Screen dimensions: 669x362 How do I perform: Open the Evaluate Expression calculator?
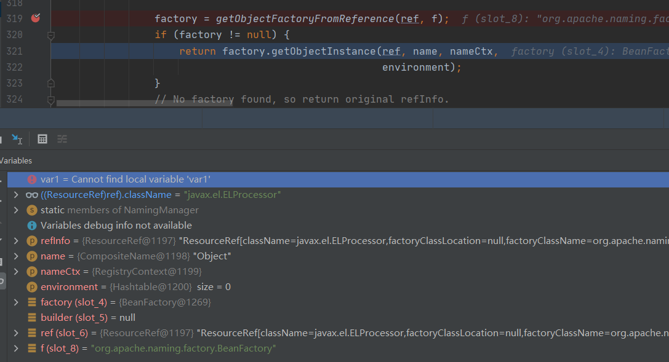[42, 139]
